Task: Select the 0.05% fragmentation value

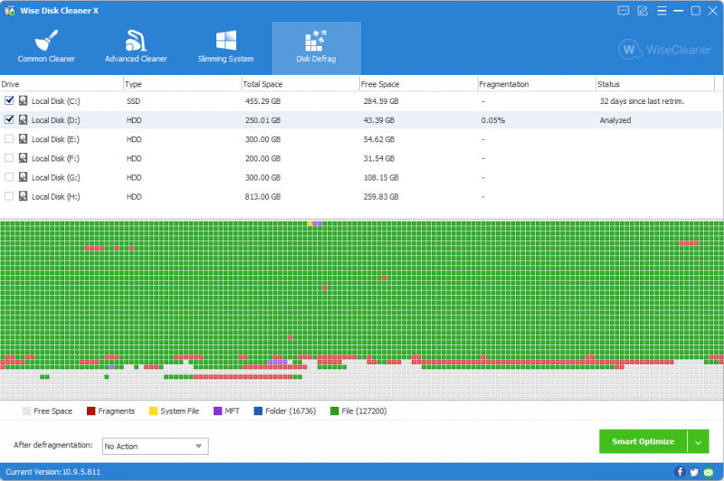Action: tap(493, 120)
